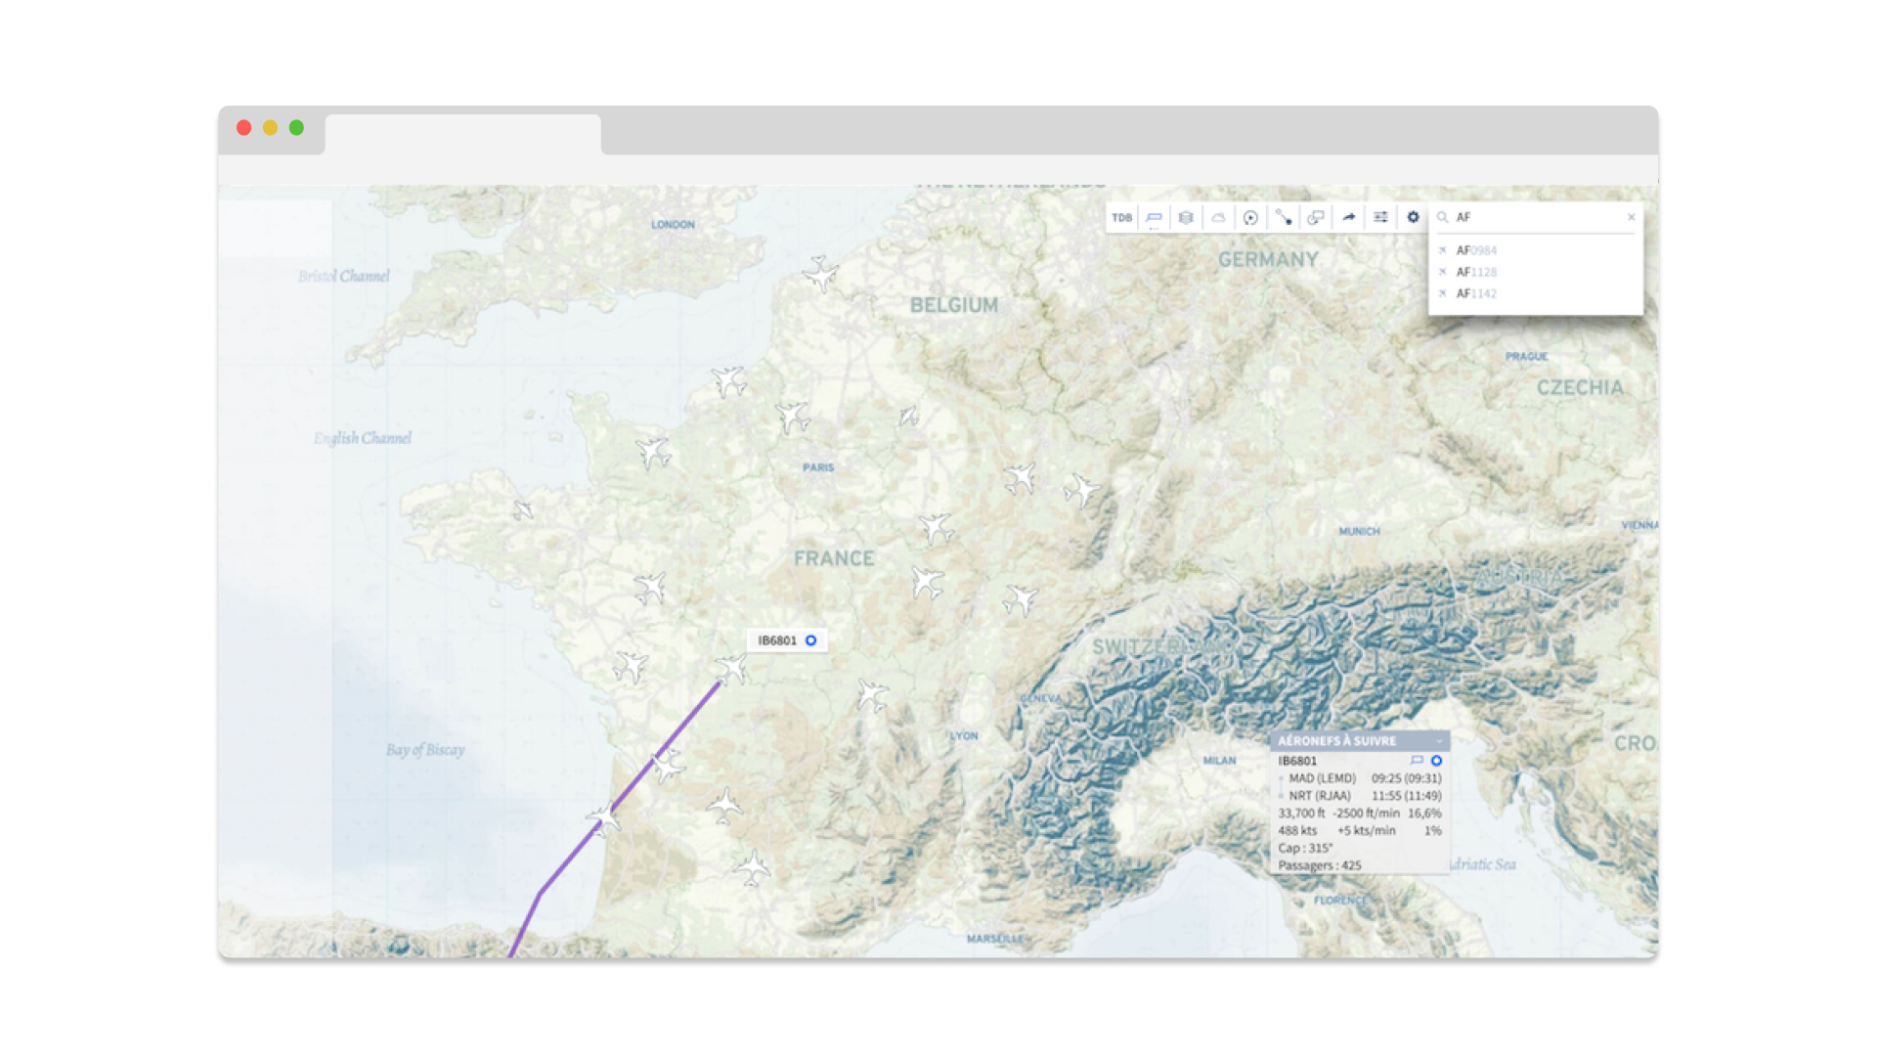Collapse the Aéronefs à suivre panel chevron
Screen dimensions: 1878x1057
coord(1438,741)
